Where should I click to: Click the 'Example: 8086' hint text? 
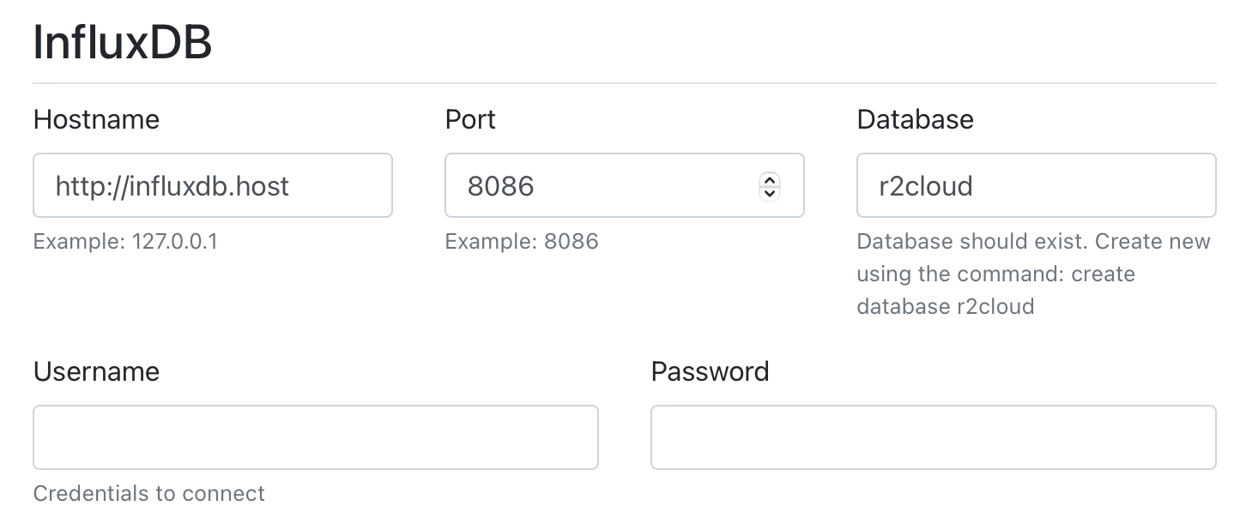(521, 241)
